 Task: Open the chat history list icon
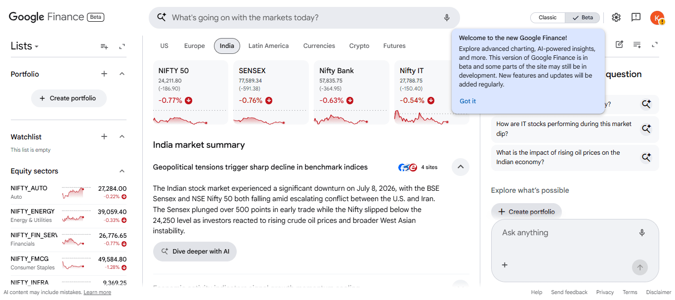coord(637,44)
